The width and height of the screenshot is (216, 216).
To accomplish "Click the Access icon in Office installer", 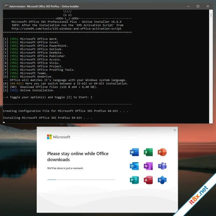I will [148, 180].
